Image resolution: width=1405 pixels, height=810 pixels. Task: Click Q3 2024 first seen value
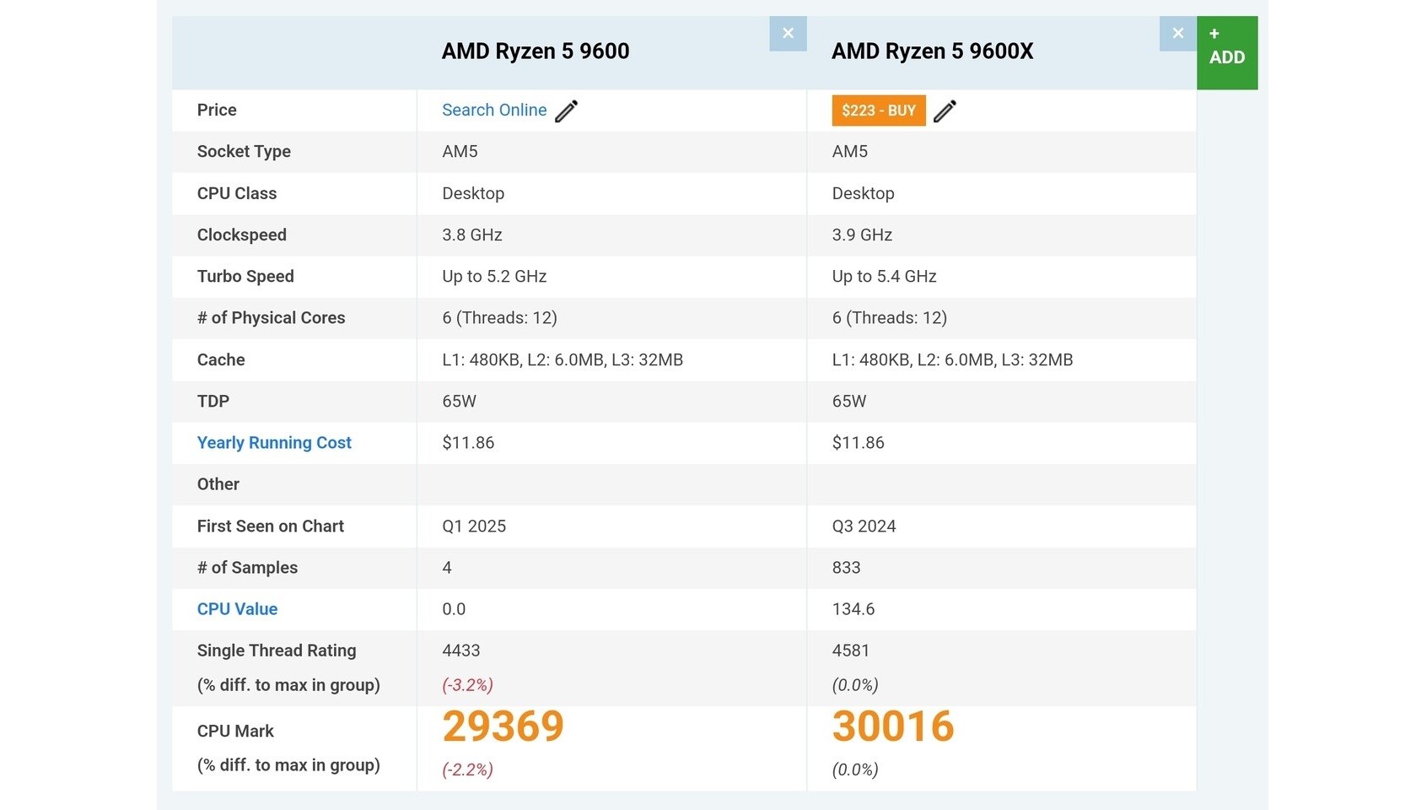pyautogui.click(x=864, y=526)
